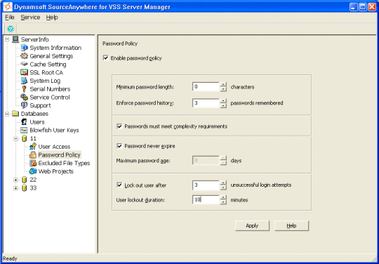Viewport: 379px width, 264px height.
Task: Open the Service menu
Action: click(x=30, y=18)
